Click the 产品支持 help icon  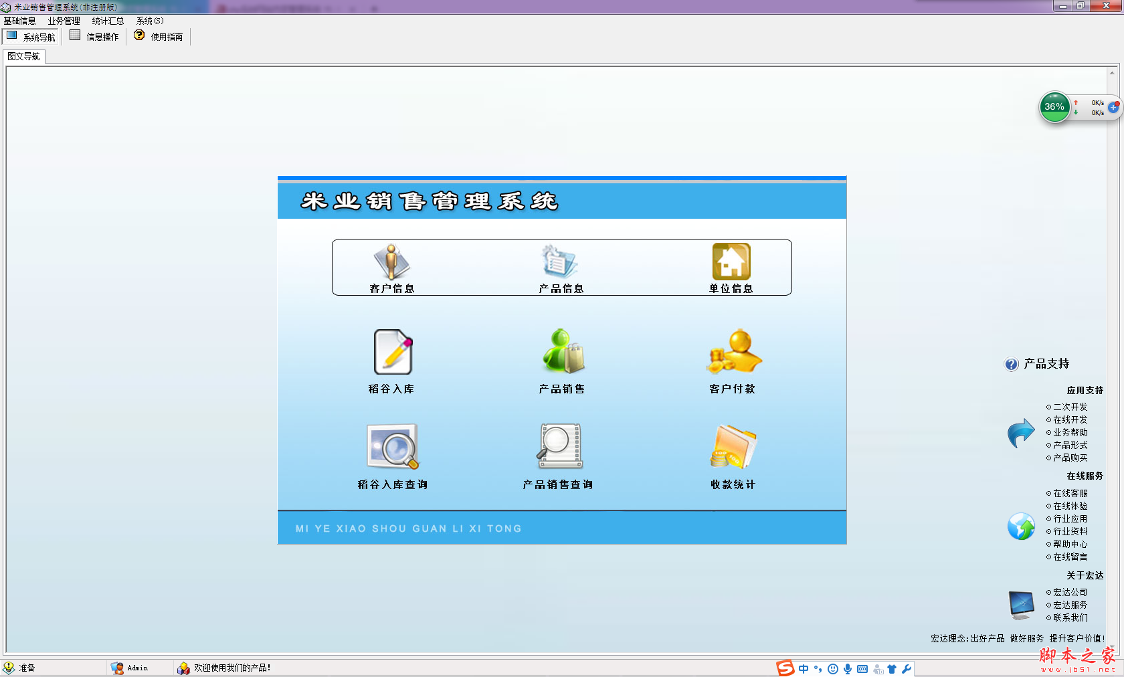[x=1012, y=364]
